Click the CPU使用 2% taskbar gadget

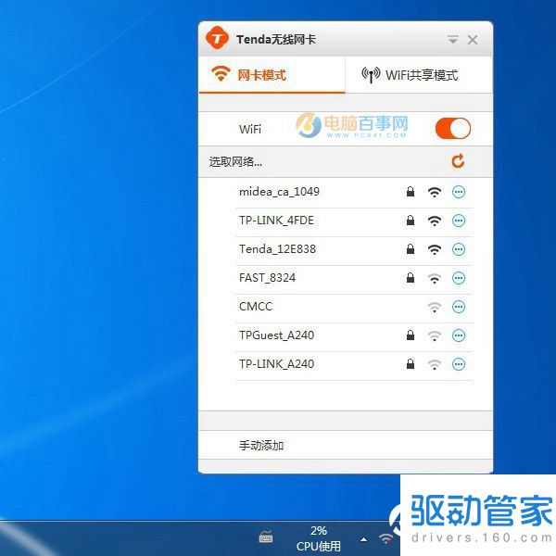coord(319,538)
